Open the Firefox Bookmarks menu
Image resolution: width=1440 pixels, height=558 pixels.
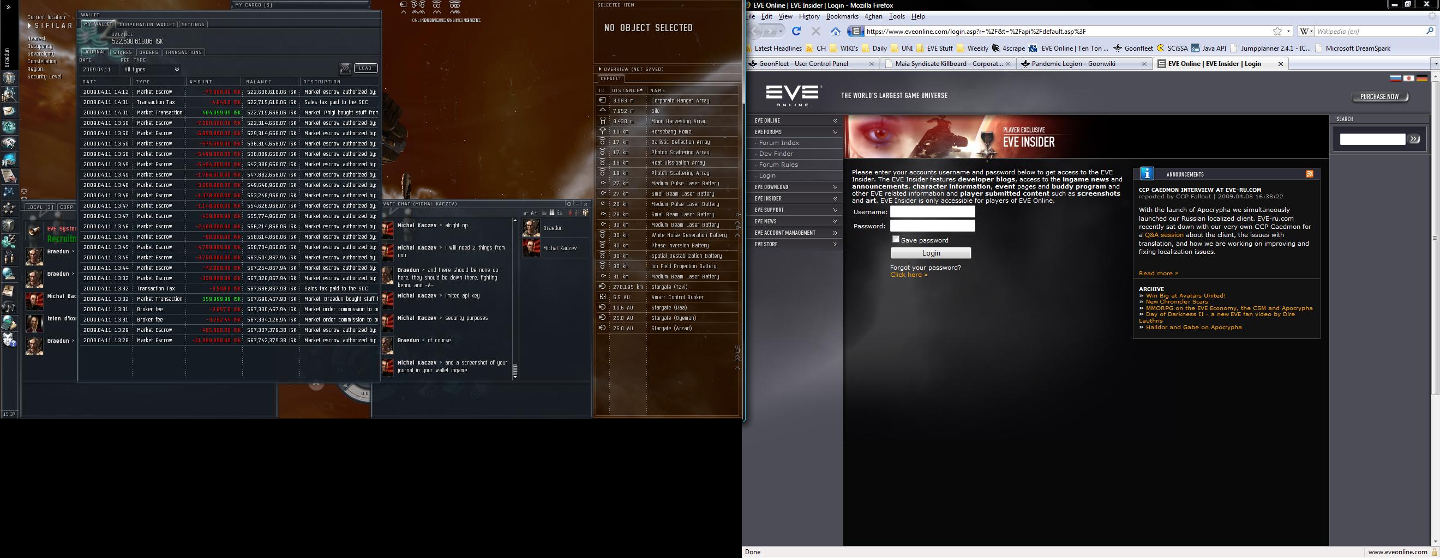click(x=842, y=16)
